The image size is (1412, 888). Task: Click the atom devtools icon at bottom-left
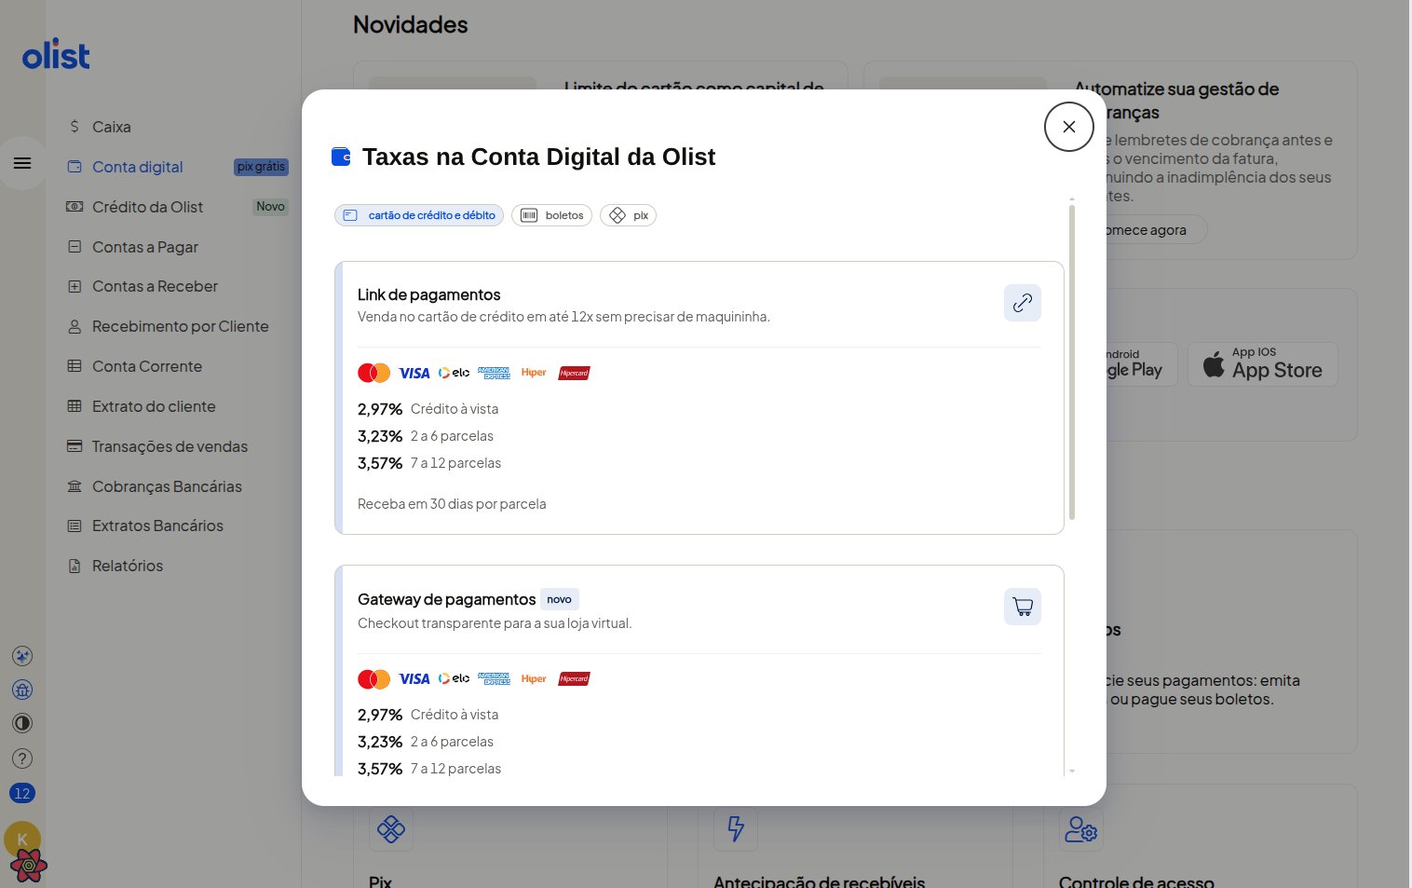pyautogui.click(x=29, y=867)
